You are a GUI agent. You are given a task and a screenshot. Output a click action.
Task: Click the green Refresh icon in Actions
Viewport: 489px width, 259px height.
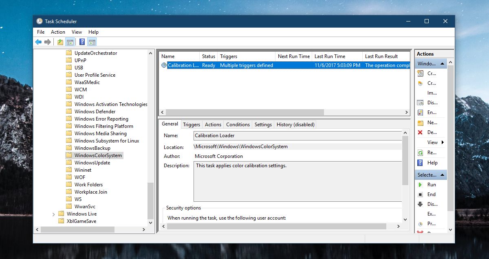coord(420,153)
